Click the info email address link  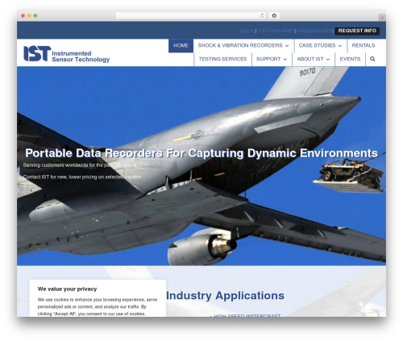pos(314,31)
